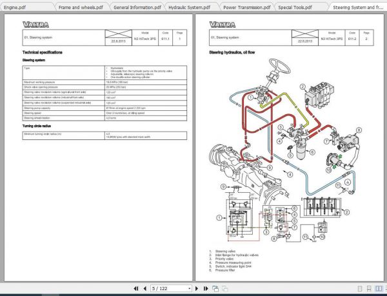Click the Valtra logo on right page
This screenshot has width=387, height=296.
coord(223,25)
